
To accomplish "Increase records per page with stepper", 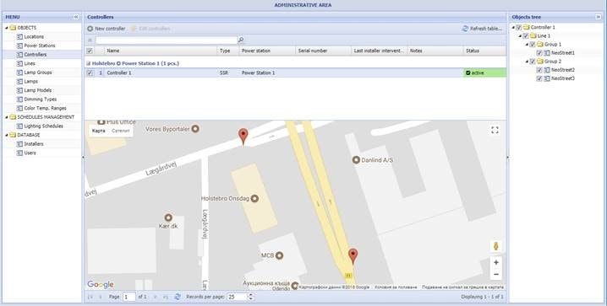I will pyautogui.click(x=251, y=295).
